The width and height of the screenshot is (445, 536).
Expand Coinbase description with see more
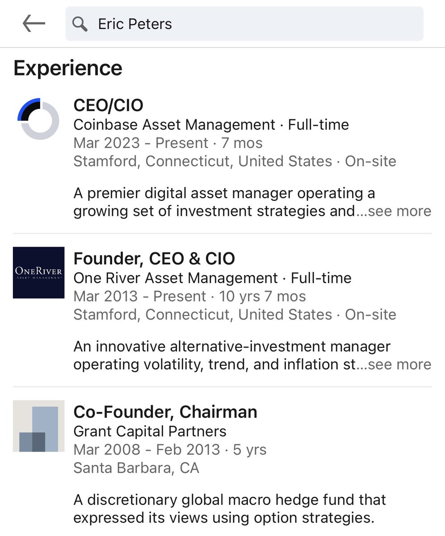click(400, 211)
